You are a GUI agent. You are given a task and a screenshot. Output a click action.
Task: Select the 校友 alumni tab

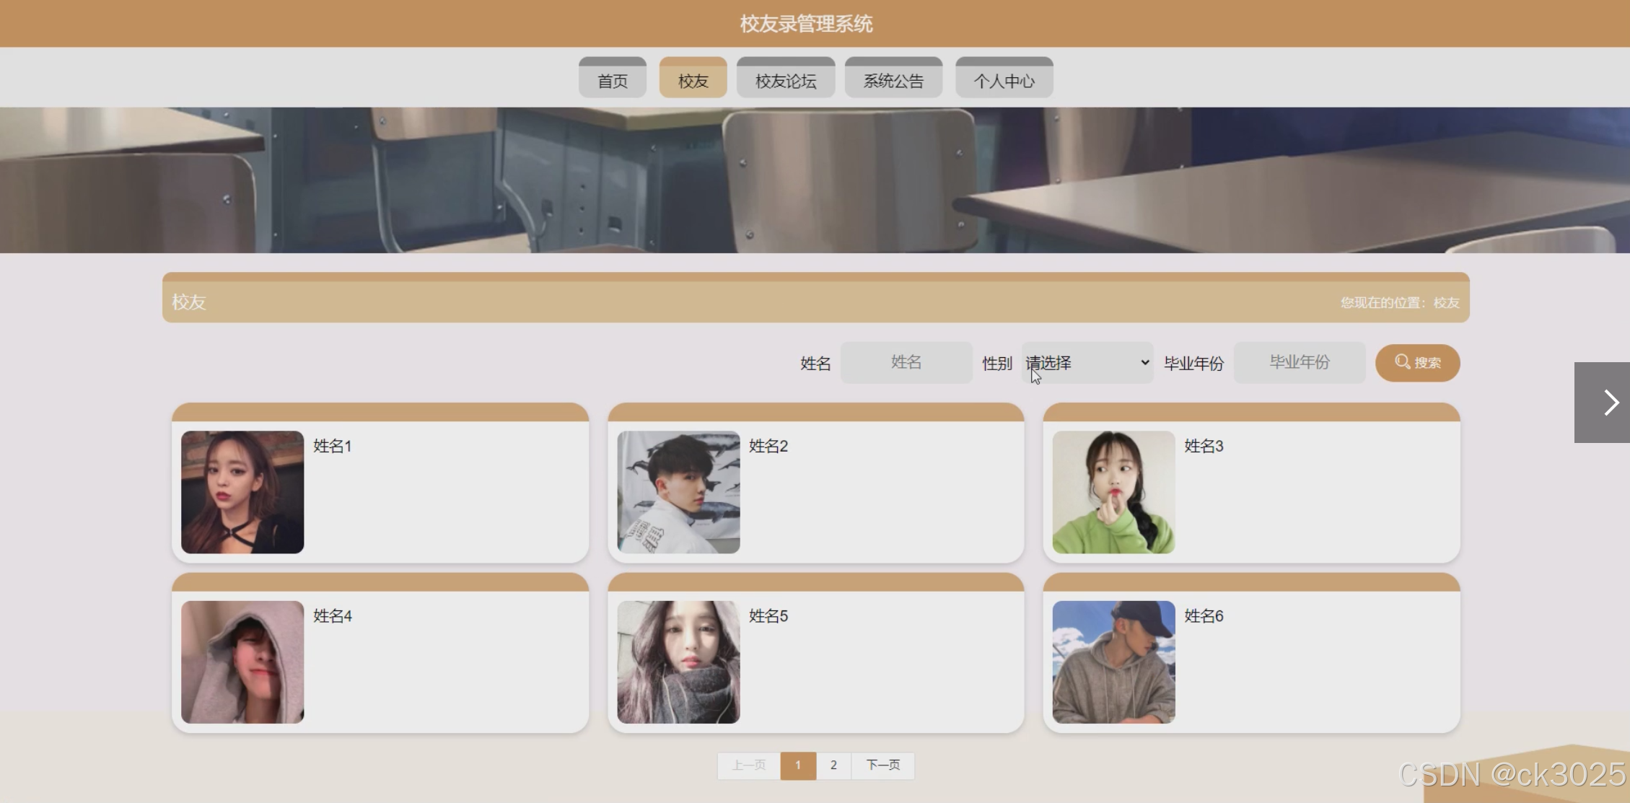(x=693, y=80)
